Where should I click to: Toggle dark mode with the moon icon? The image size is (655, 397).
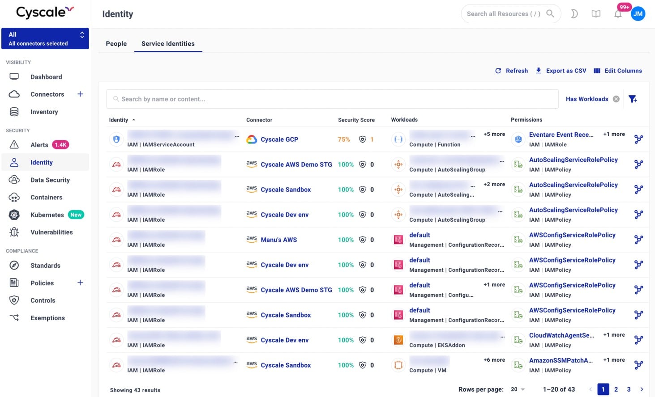pyautogui.click(x=574, y=14)
